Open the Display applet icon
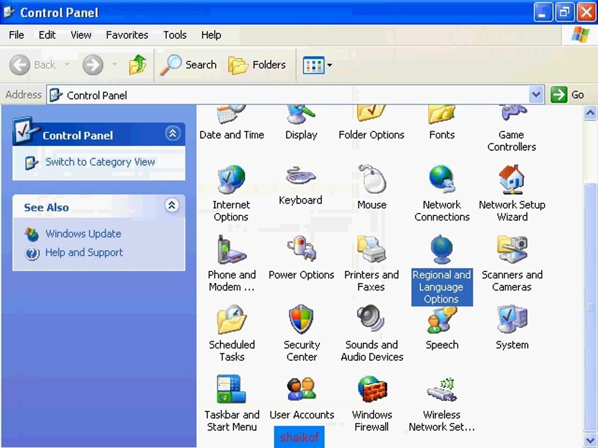This screenshot has height=448, width=598. [x=301, y=114]
